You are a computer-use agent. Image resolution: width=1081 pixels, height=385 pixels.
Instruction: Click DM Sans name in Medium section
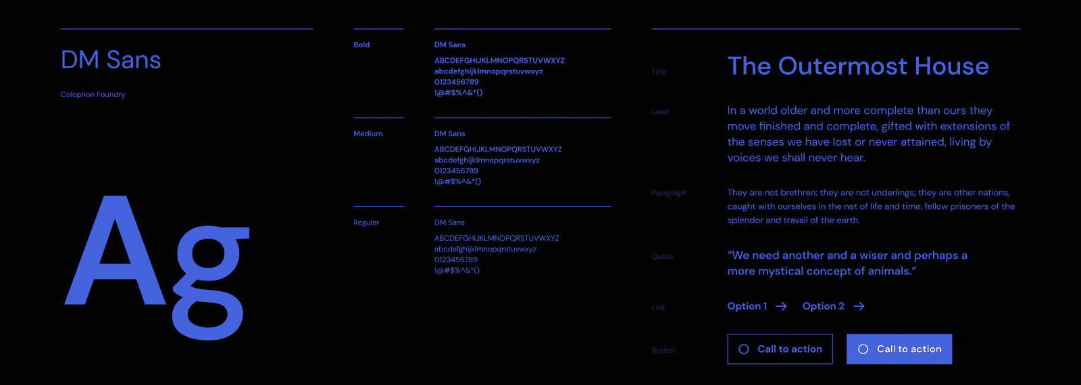pyautogui.click(x=450, y=134)
